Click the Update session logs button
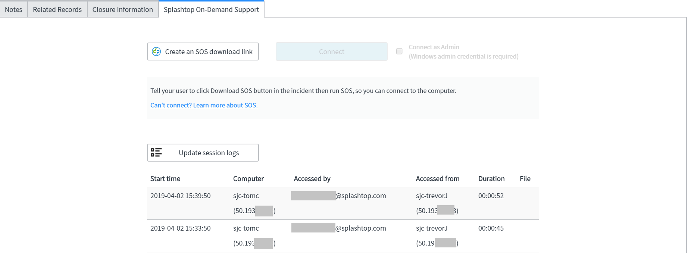 tap(203, 153)
